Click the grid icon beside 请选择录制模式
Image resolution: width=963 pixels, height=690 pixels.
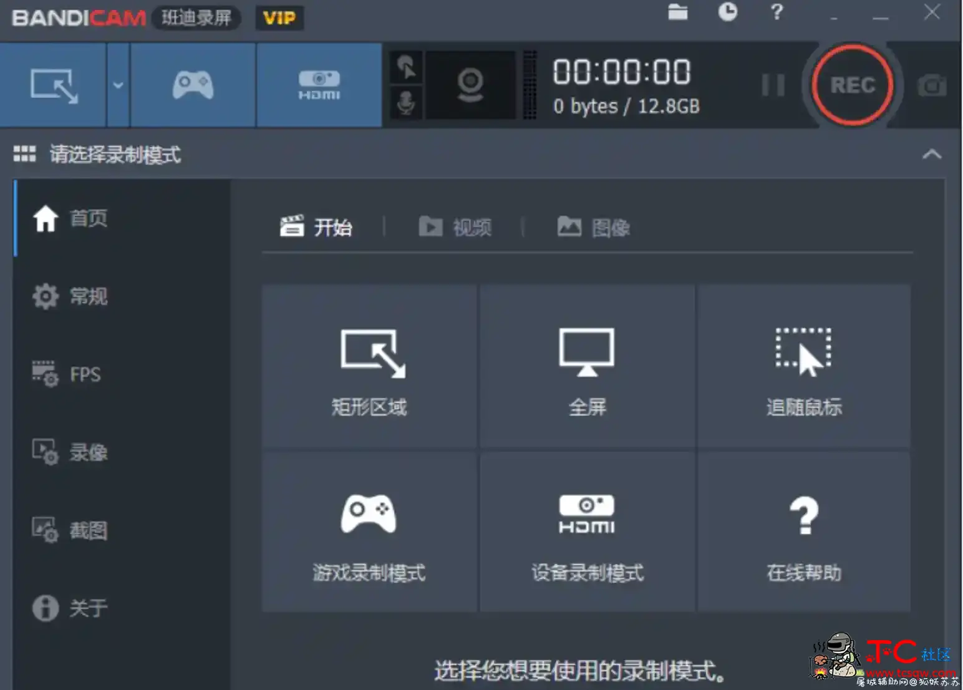click(x=25, y=154)
